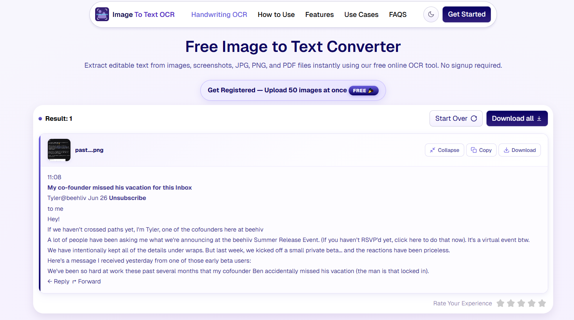Image resolution: width=574 pixels, height=320 pixels.
Task: Click the 'Rate Your Experience' label
Action: pyautogui.click(x=462, y=303)
